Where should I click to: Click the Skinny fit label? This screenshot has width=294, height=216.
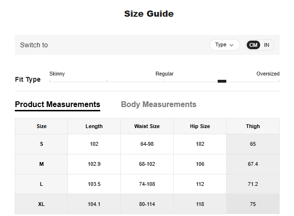[x=57, y=74]
